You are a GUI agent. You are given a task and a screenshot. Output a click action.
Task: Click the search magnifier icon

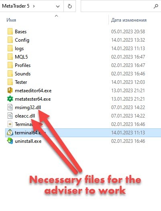pos(156,6)
